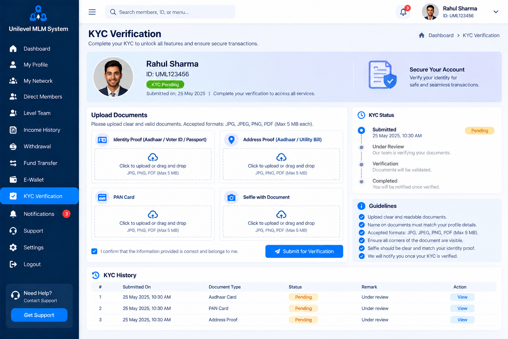Click the notification bell icon in header
The height and width of the screenshot is (339, 508).
click(403, 12)
